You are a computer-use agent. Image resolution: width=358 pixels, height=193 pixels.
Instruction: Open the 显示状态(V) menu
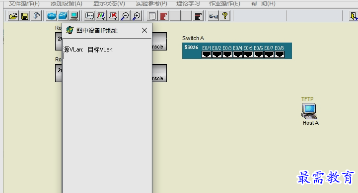(x=109, y=3)
